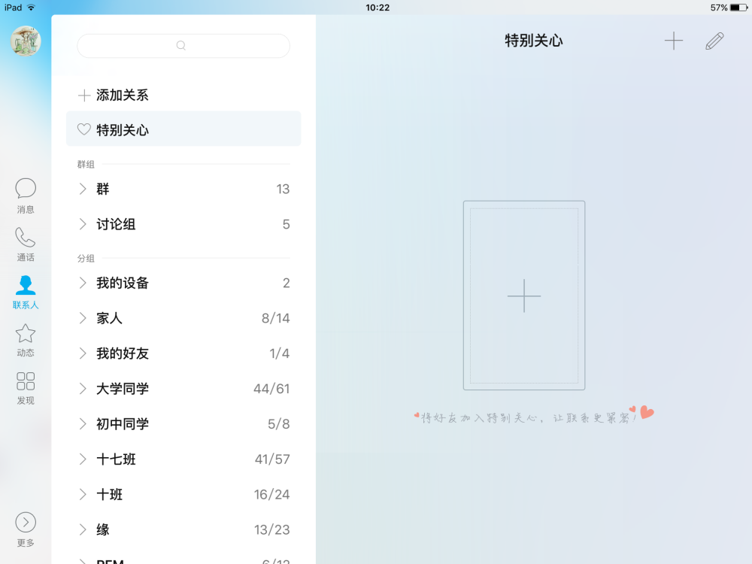This screenshot has width=752, height=564.
Task: Select the pencil edit icon top right
Action: tap(714, 41)
